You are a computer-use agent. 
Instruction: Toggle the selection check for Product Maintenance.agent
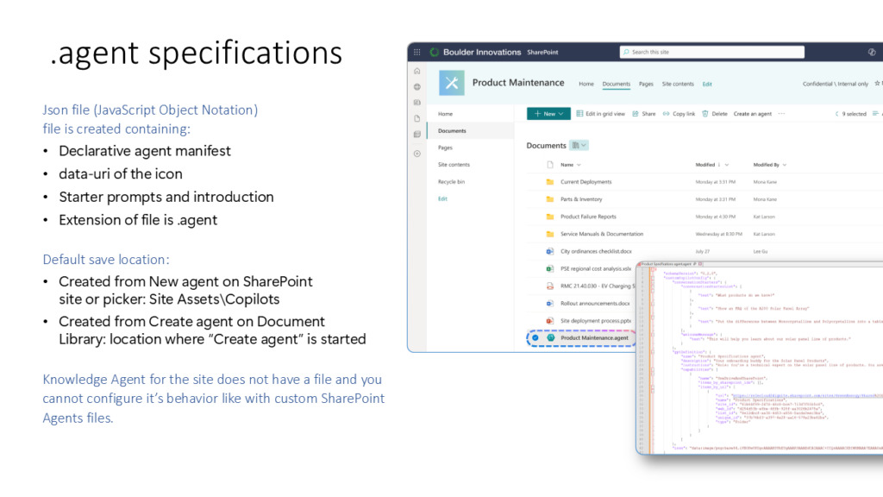(x=535, y=338)
